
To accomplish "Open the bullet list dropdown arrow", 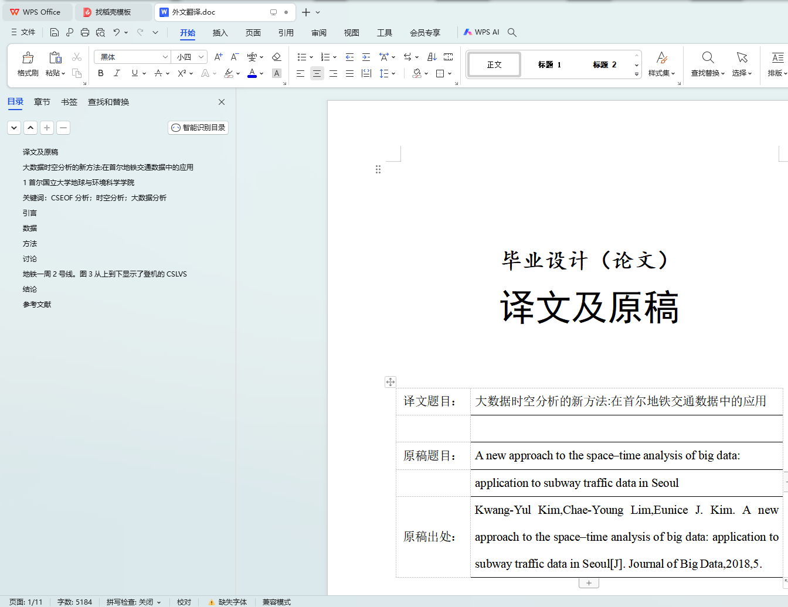I will click(311, 57).
